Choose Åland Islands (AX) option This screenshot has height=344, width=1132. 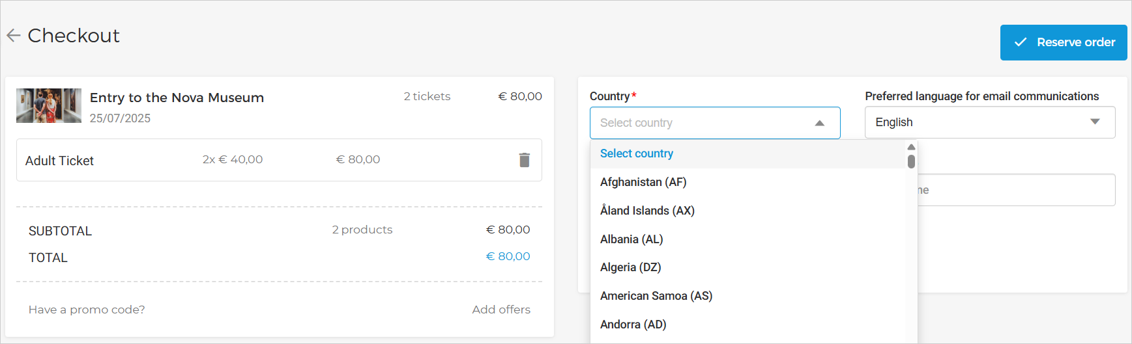point(647,211)
